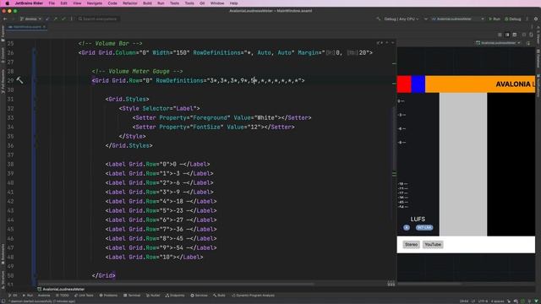Click the Grid.Styles opening tag on line 31
The image size is (541, 304).
click(x=128, y=100)
